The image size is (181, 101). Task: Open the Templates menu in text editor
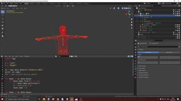(27, 56)
